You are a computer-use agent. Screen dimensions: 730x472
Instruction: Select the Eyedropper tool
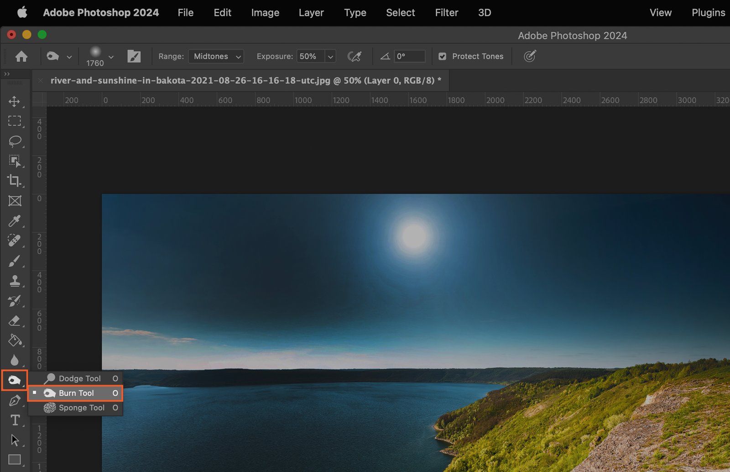pyautogui.click(x=14, y=221)
